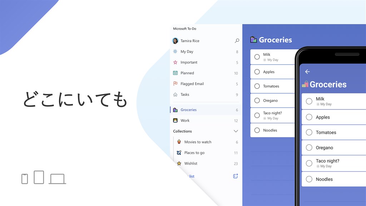Screen dimensions: 366x206
Task: Open the Planned list
Action: click(206, 73)
